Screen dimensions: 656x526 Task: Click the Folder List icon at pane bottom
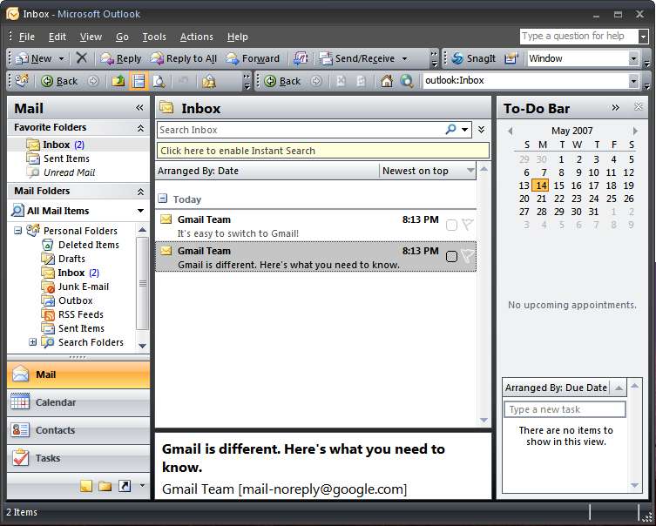pyautogui.click(x=105, y=486)
